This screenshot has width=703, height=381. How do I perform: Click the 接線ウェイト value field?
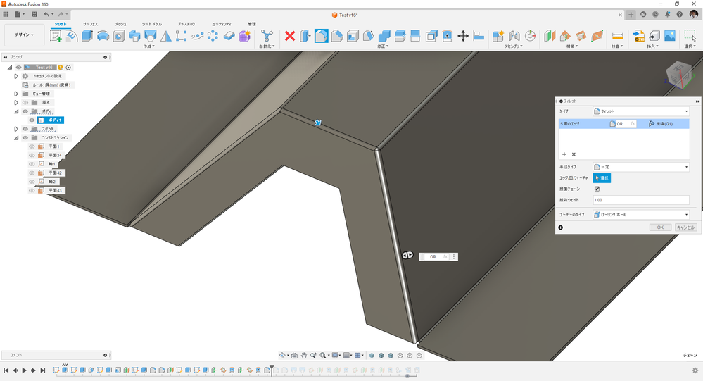click(640, 200)
